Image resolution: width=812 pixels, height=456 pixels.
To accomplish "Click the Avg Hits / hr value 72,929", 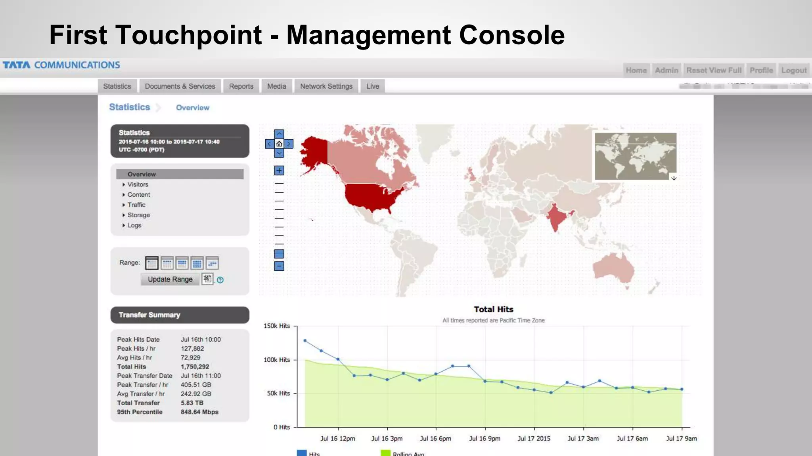I will pyautogui.click(x=190, y=358).
